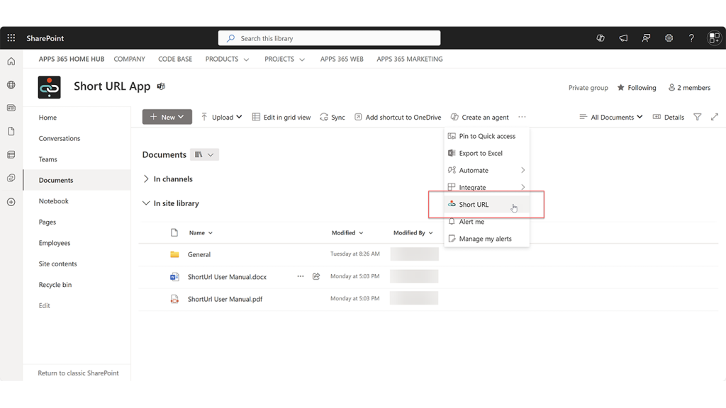Click the Search this library box
The image size is (726, 408).
329,38
